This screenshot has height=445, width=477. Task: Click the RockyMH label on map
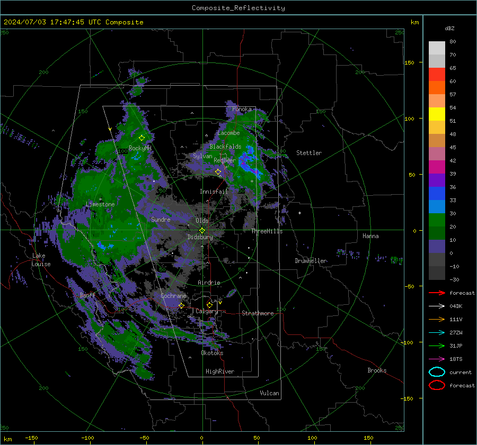click(x=140, y=148)
